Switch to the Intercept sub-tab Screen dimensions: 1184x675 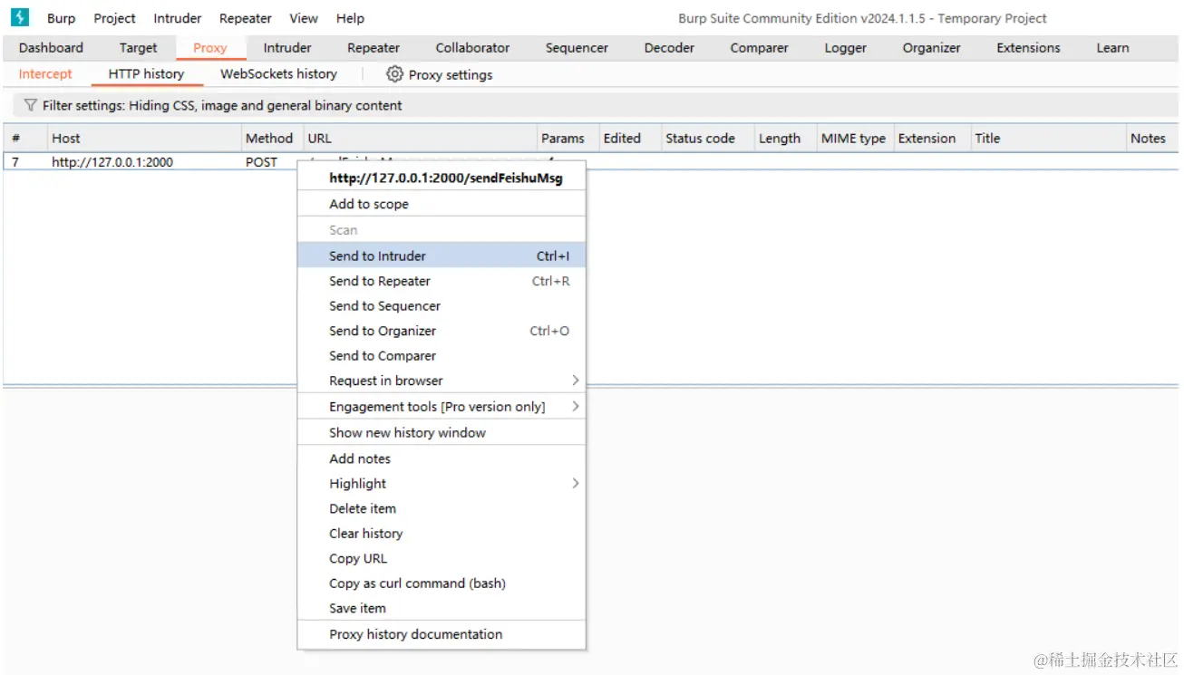pyautogui.click(x=45, y=74)
